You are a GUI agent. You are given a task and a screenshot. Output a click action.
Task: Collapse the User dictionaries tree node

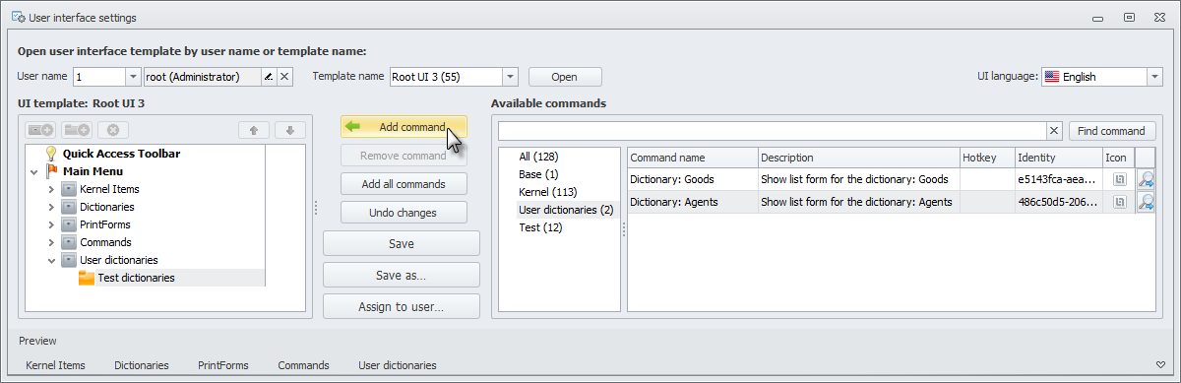pos(51,260)
